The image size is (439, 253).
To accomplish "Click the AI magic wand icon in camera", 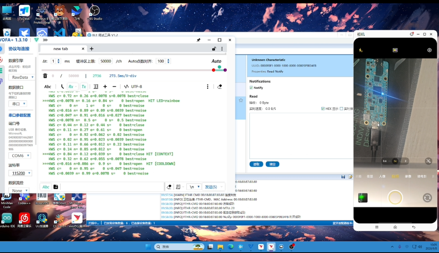I will click(x=428, y=161).
